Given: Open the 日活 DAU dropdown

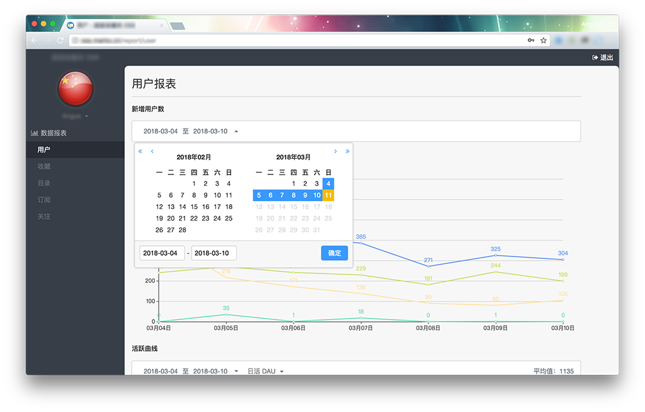Looking at the screenshot, I should (265, 371).
